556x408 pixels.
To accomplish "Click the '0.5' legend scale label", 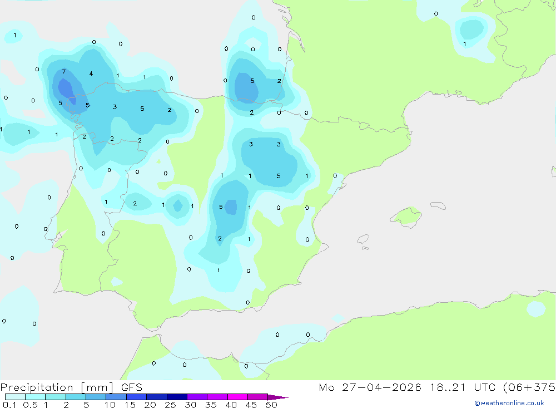I will (30, 405).
